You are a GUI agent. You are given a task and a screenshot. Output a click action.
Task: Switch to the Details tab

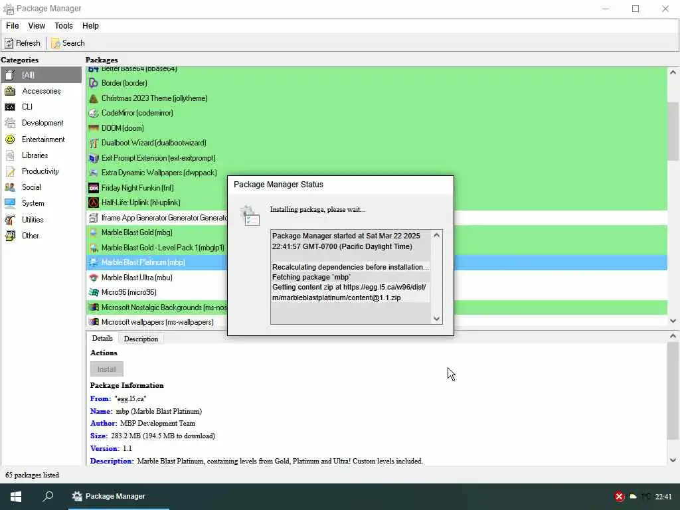click(102, 338)
